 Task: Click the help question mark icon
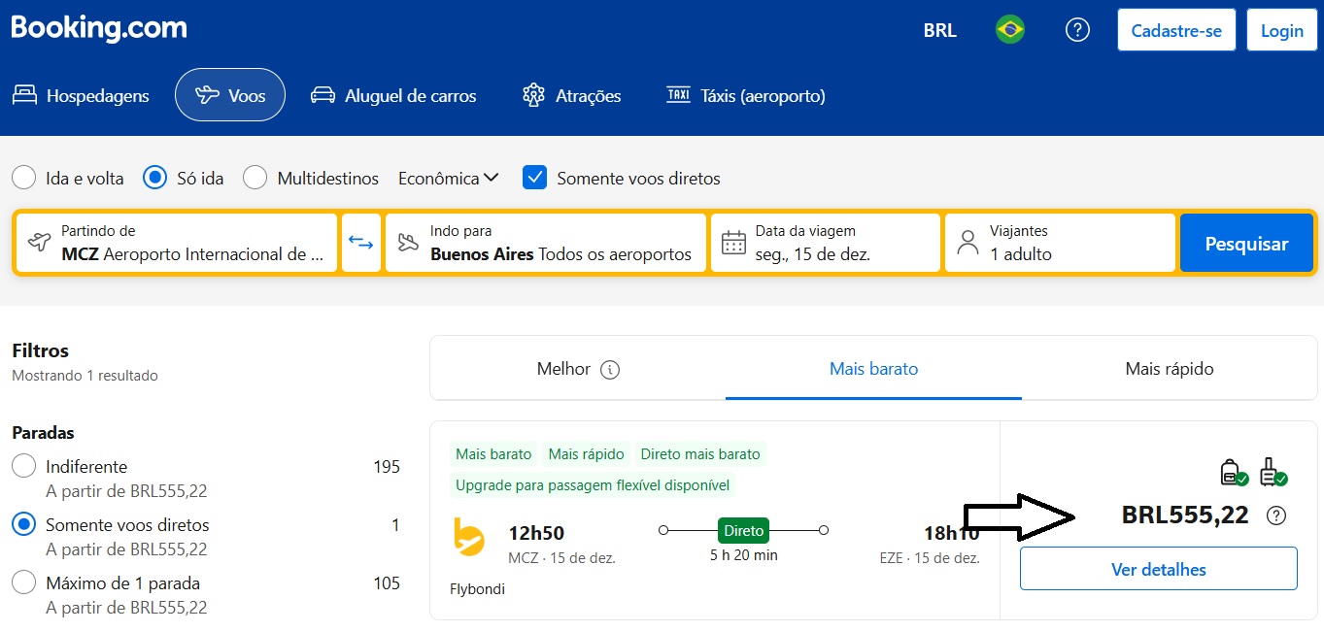tap(1077, 30)
